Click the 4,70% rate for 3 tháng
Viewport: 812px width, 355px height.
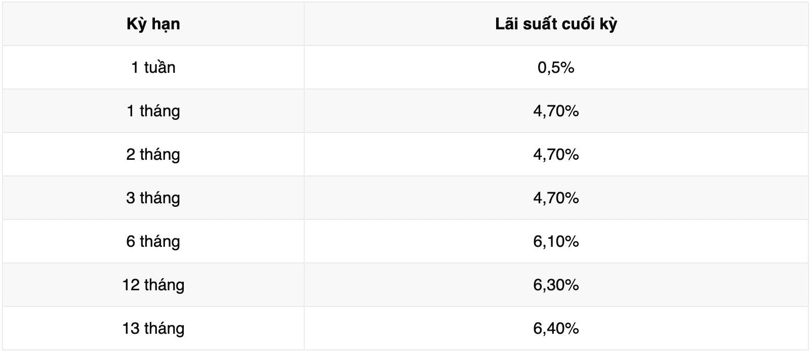click(556, 198)
